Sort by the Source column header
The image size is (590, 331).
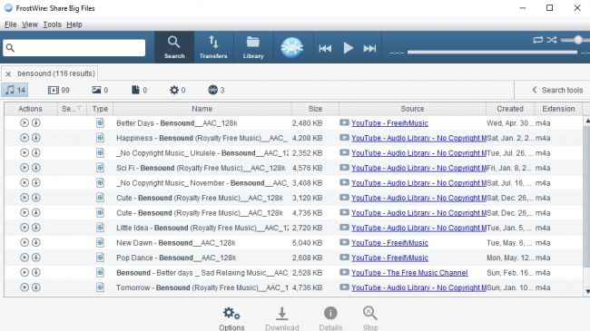point(412,109)
